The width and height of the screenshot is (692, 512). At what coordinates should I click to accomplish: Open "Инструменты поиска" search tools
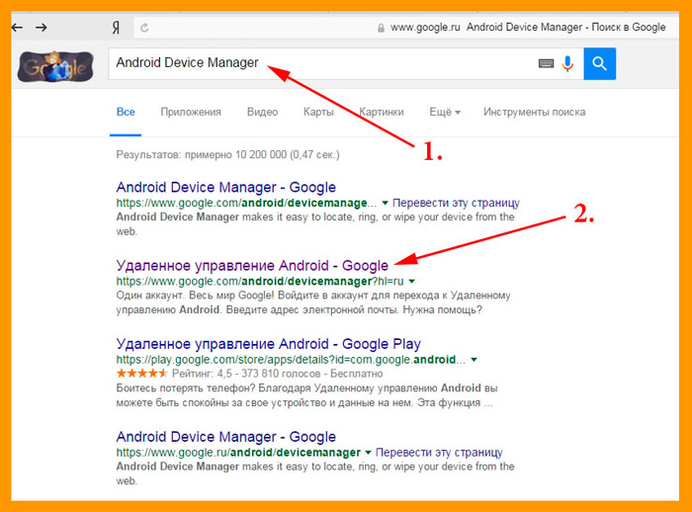534,112
